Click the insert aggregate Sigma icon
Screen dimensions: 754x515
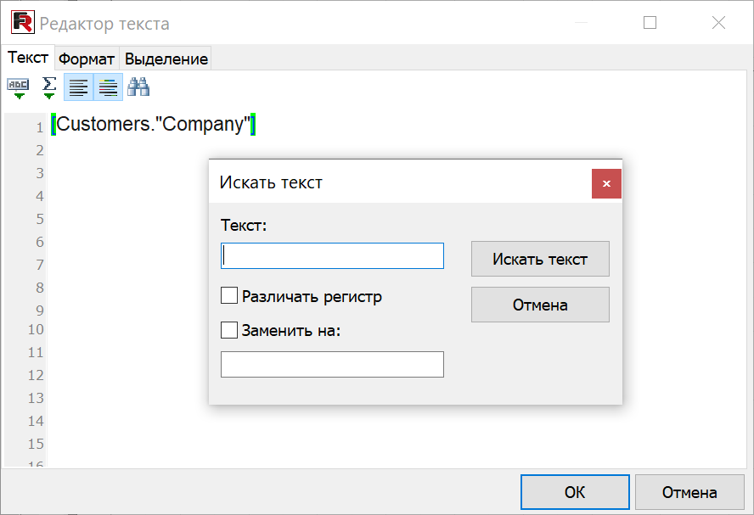pos(49,87)
